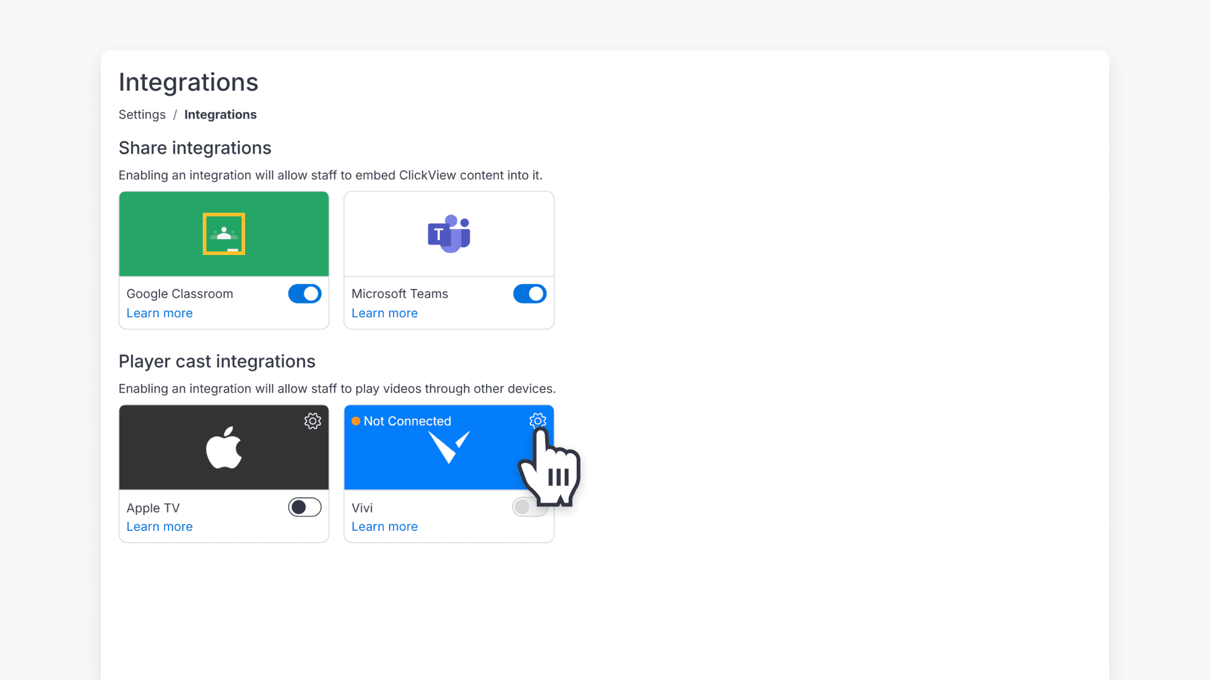Open Learn more under Google Classroom
The width and height of the screenshot is (1210, 680).
159,313
